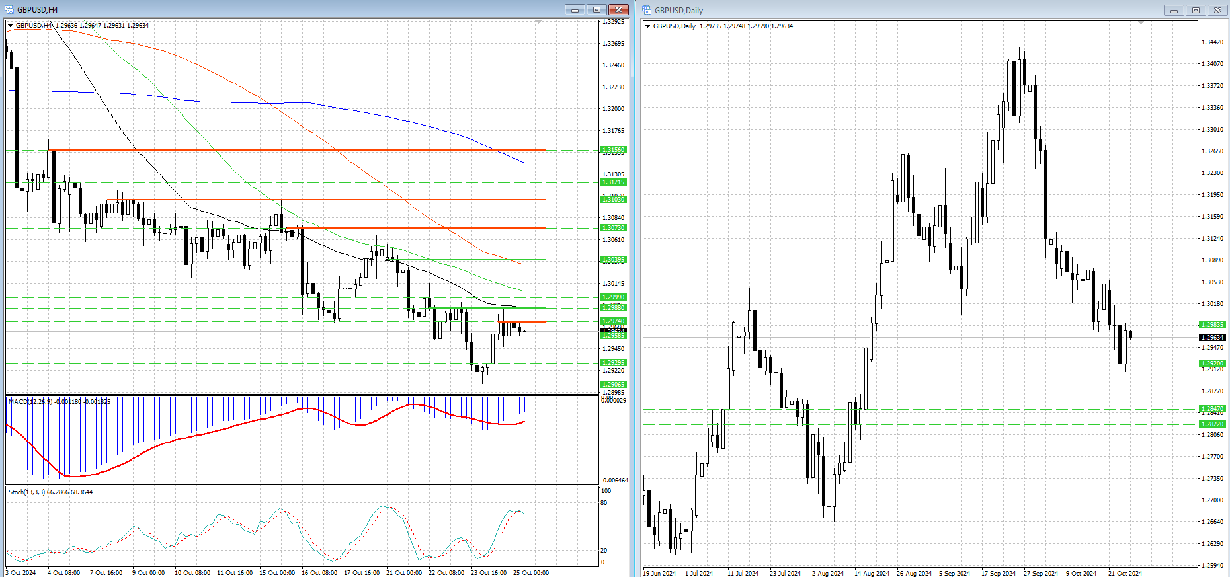The image size is (1230, 577).
Task: Click the 1.34420 value on Daily price scale
Action: (x=1212, y=42)
